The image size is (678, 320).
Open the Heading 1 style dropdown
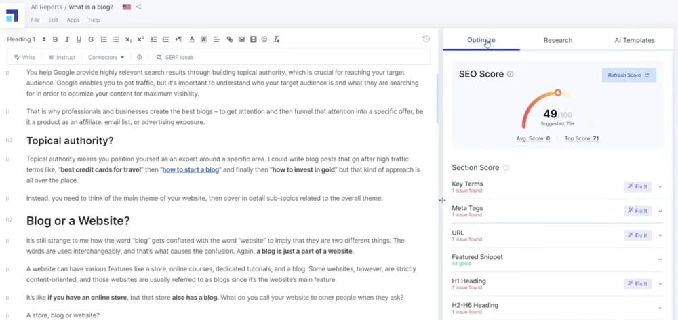26,39
